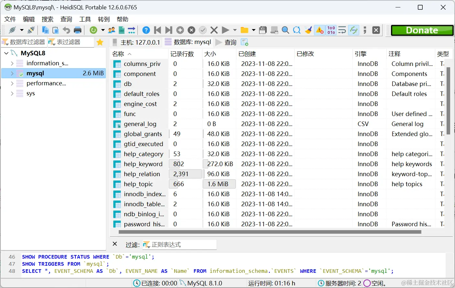Image resolution: width=455 pixels, height=288 pixels.
Task: Sort by the 引擎 column header
Action: coord(370,54)
